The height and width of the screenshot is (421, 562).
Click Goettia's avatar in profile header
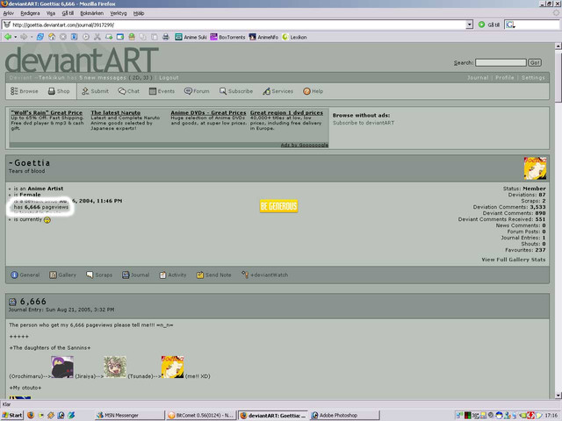(x=535, y=168)
